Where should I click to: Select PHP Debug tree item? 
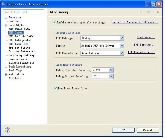[16, 32]
